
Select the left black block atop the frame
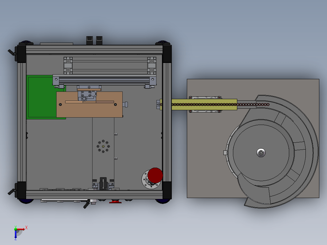click(x=89, y=41)
